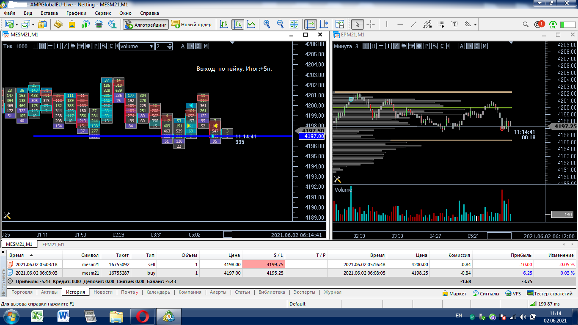Select the horizontal line drawing tool
Viewport: 578px width, 325px height.
400,24
